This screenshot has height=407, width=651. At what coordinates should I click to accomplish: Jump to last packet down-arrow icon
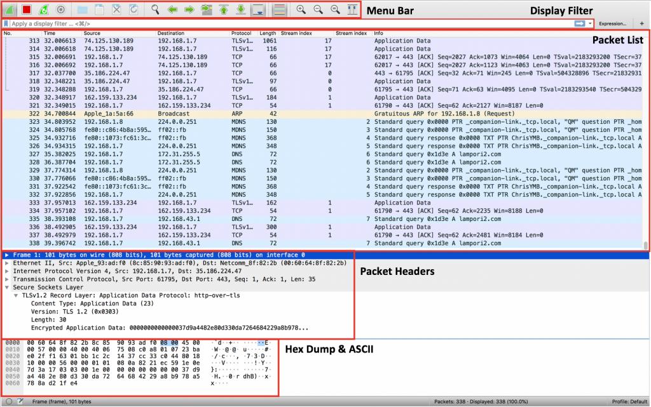(241, 9)
